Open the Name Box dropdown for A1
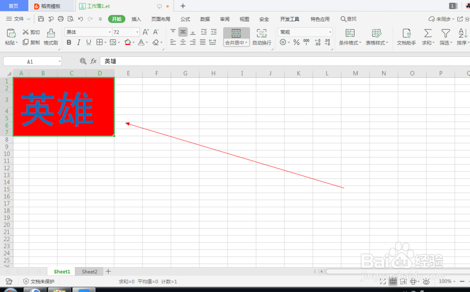Screen dimensions: 470x292 click(60, 62)
